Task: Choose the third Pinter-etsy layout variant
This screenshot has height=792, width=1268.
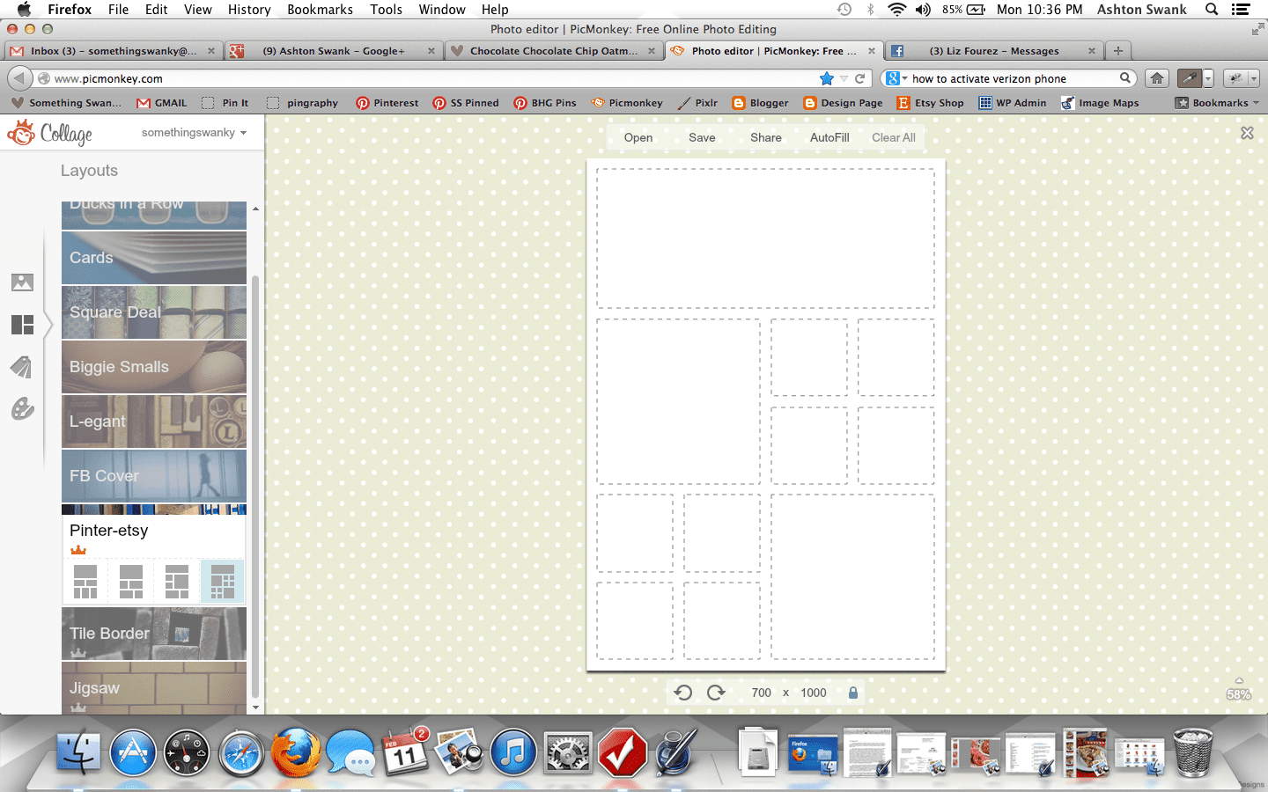Action: [177, 582]
